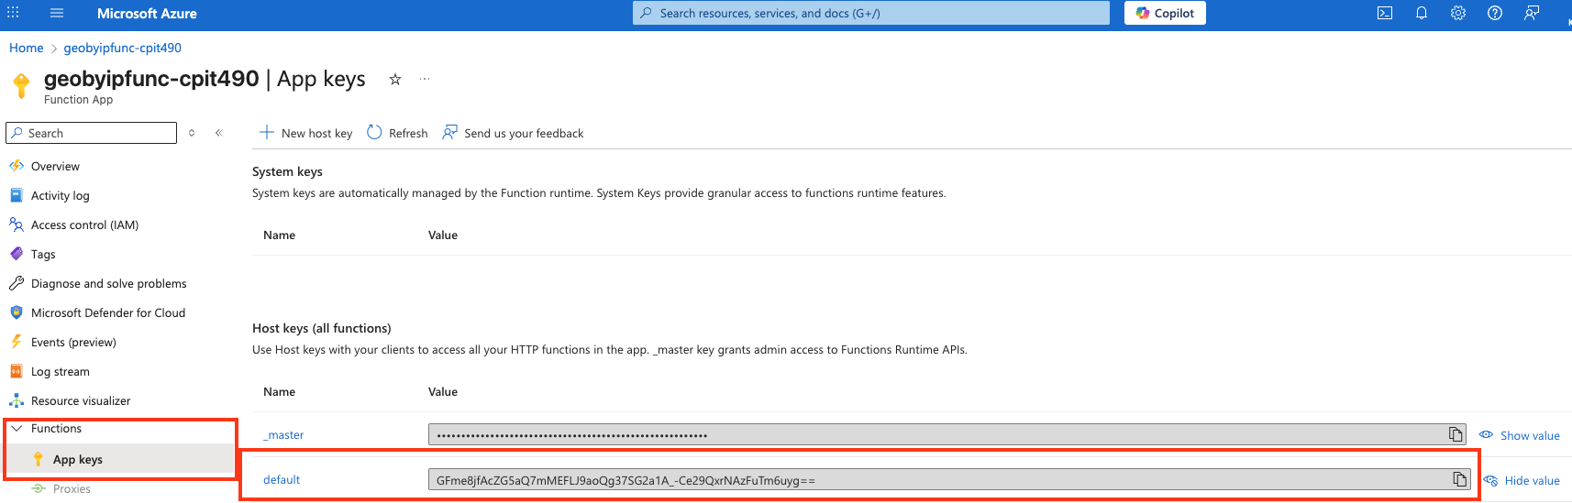Collapse the Functions section in sidebar
This screenshot has height=503, width=1572.
pos(17,429)
